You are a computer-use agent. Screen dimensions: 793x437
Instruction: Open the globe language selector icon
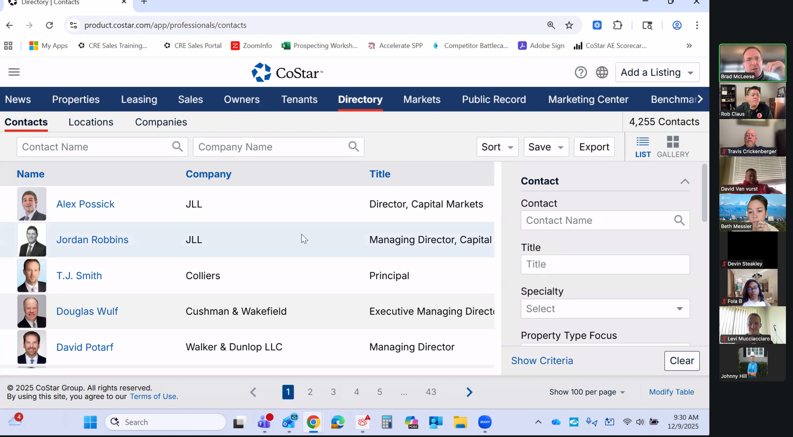(602, 73)
